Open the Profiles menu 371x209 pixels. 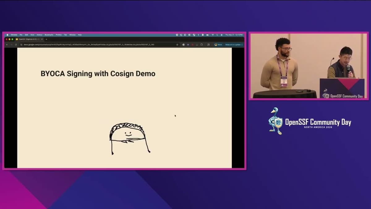click(x=59, y=35)
